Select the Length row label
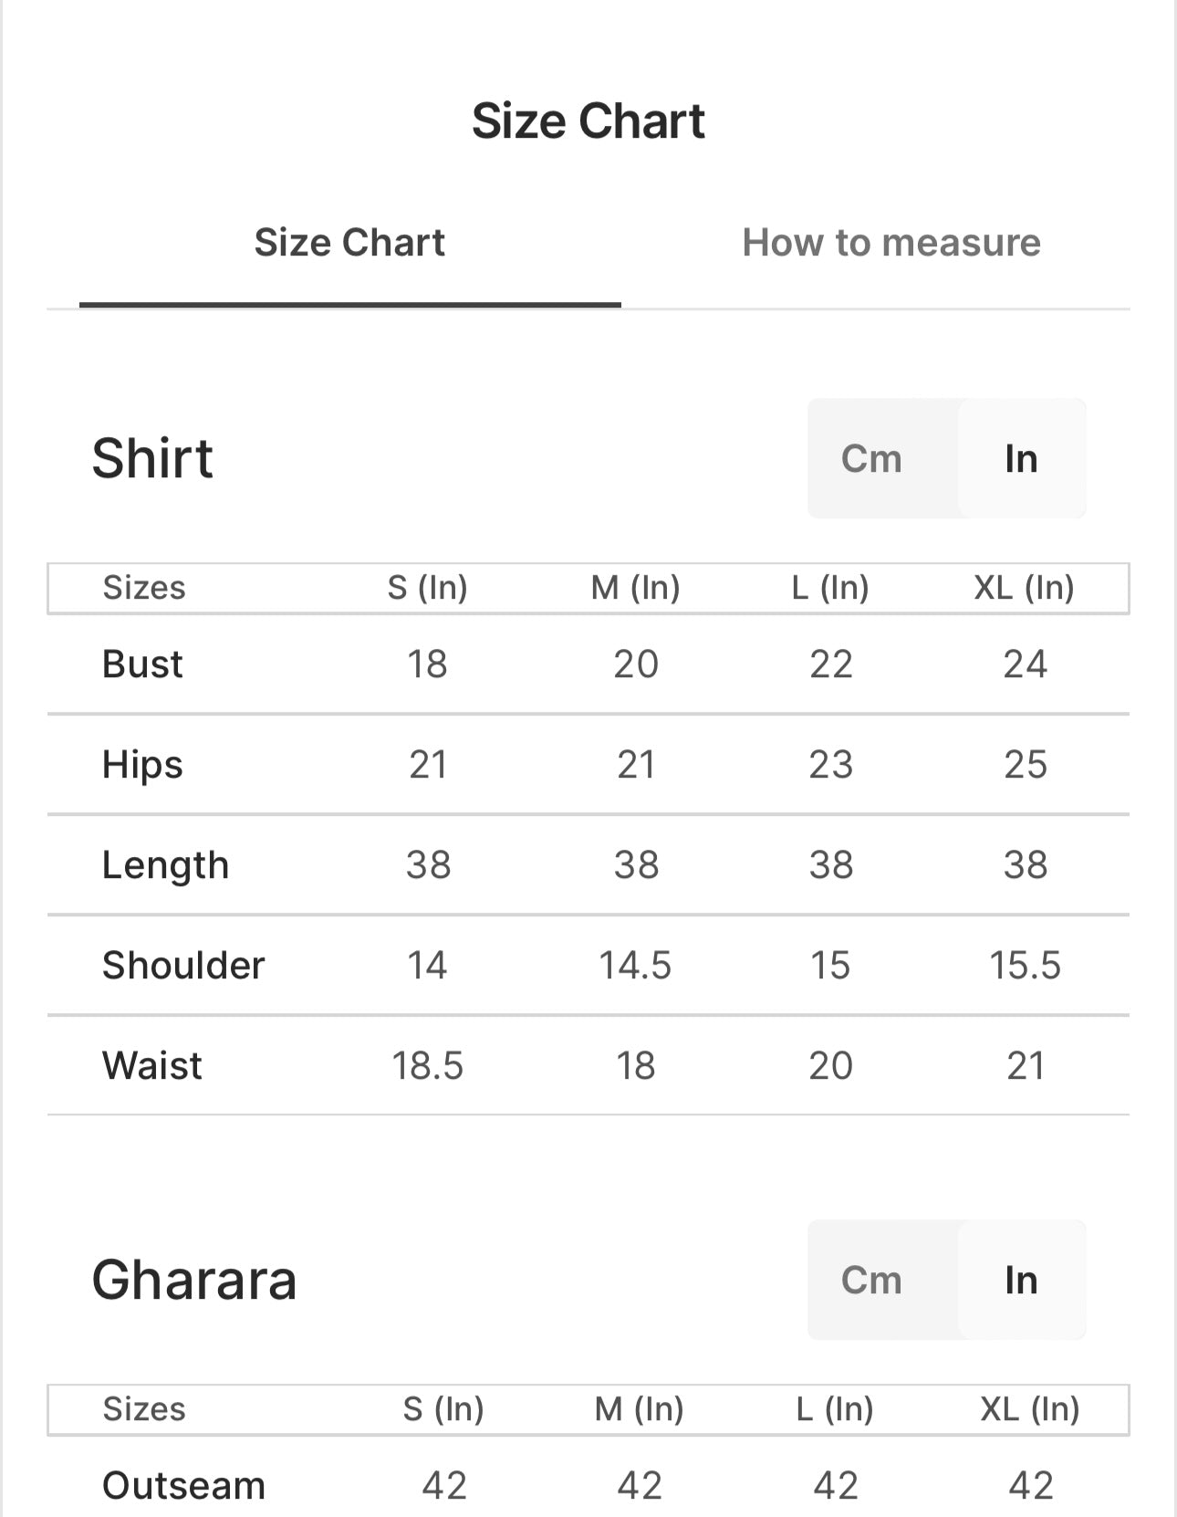The width and height of the screenshot is (1177, 1517). 165,864
